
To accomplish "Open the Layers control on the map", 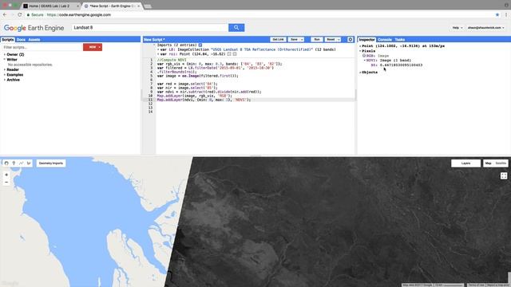I will (465, 163).
